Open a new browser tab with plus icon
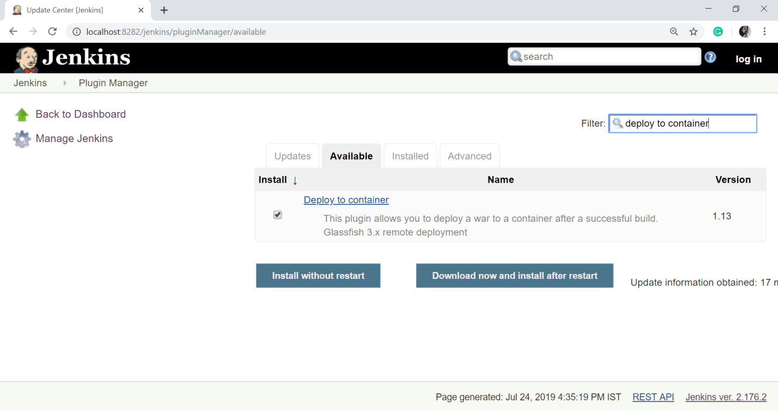 click(x=164, y=10)
